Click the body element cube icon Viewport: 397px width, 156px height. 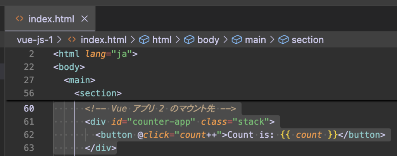point(189,40)
